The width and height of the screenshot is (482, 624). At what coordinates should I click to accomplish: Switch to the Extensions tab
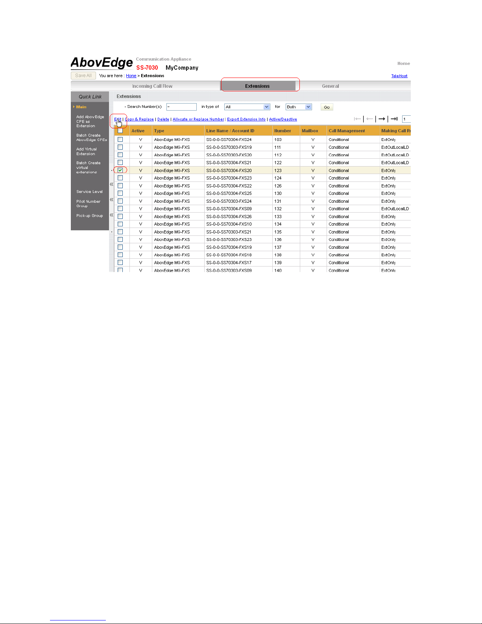[258, 86]
